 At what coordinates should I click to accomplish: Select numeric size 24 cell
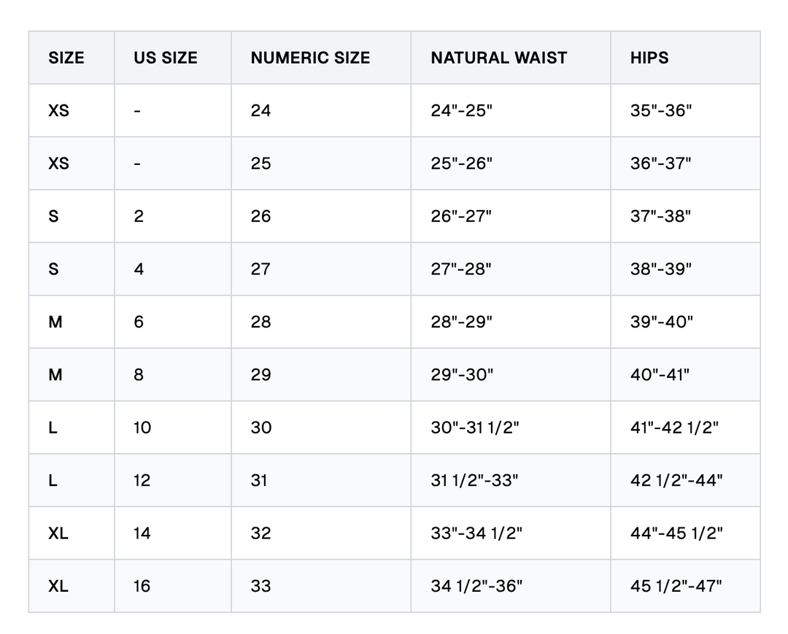coord(260,111)
